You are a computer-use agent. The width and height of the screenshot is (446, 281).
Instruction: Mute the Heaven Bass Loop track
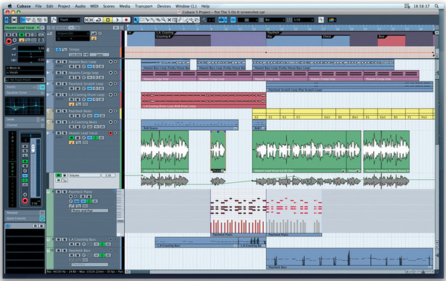(x=58, y=62)
